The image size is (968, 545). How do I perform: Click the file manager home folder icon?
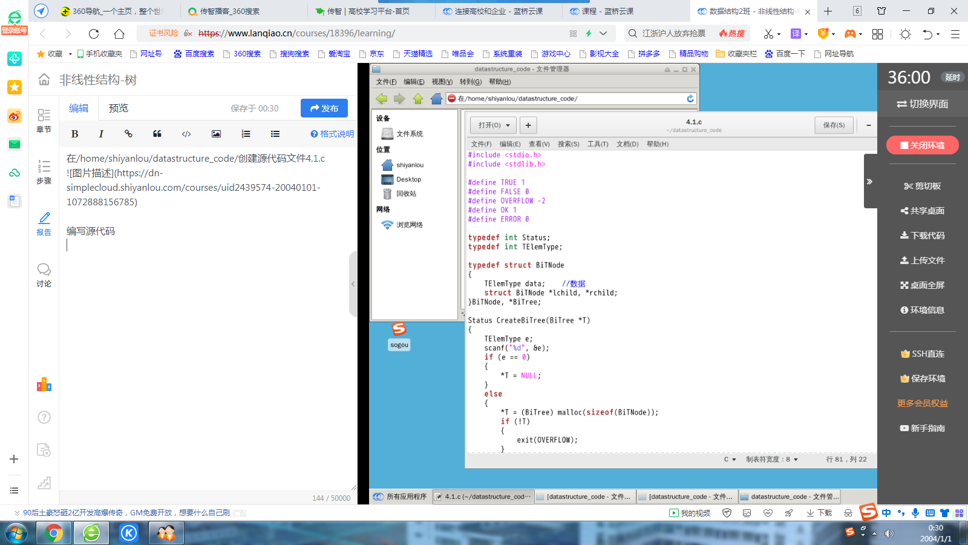(436, 99)
